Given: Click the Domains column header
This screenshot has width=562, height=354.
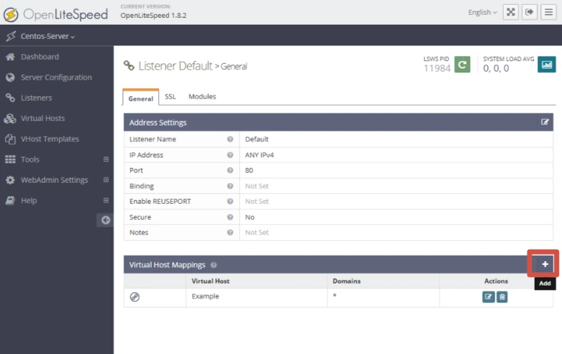Looking at the screenshot, I should point(346,281).
